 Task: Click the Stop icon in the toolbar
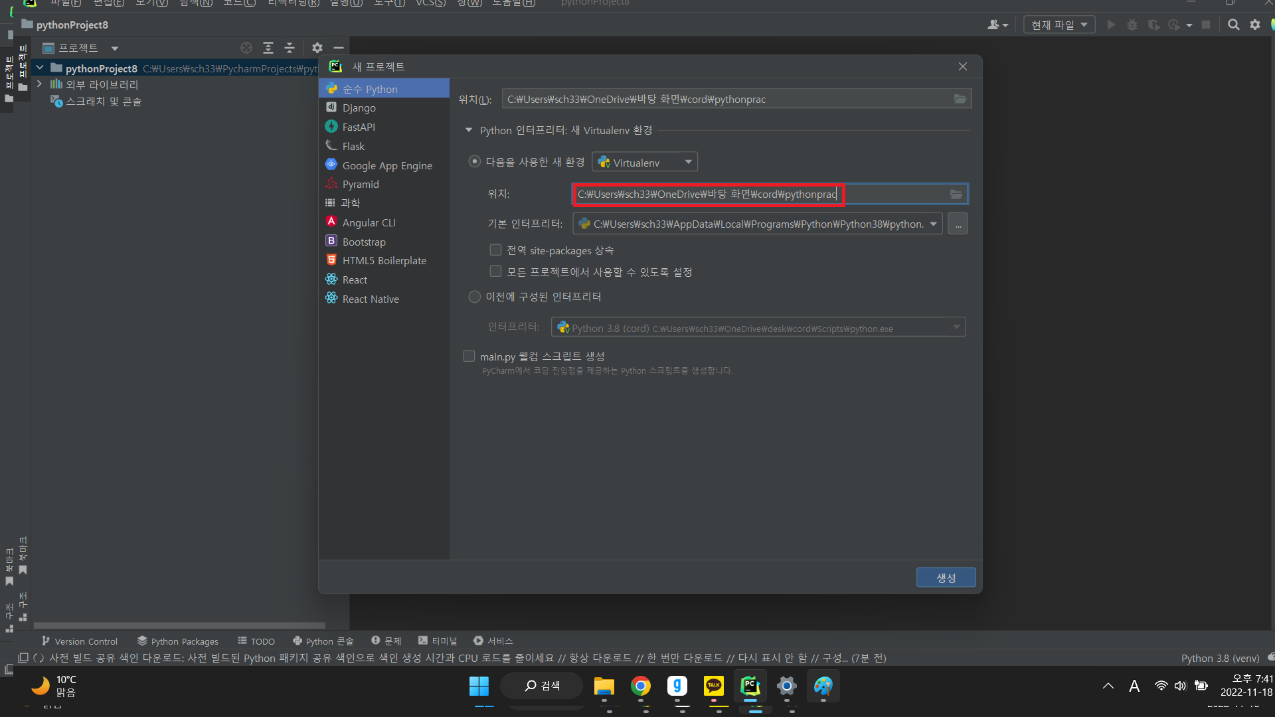click(x=1206, y=25)
